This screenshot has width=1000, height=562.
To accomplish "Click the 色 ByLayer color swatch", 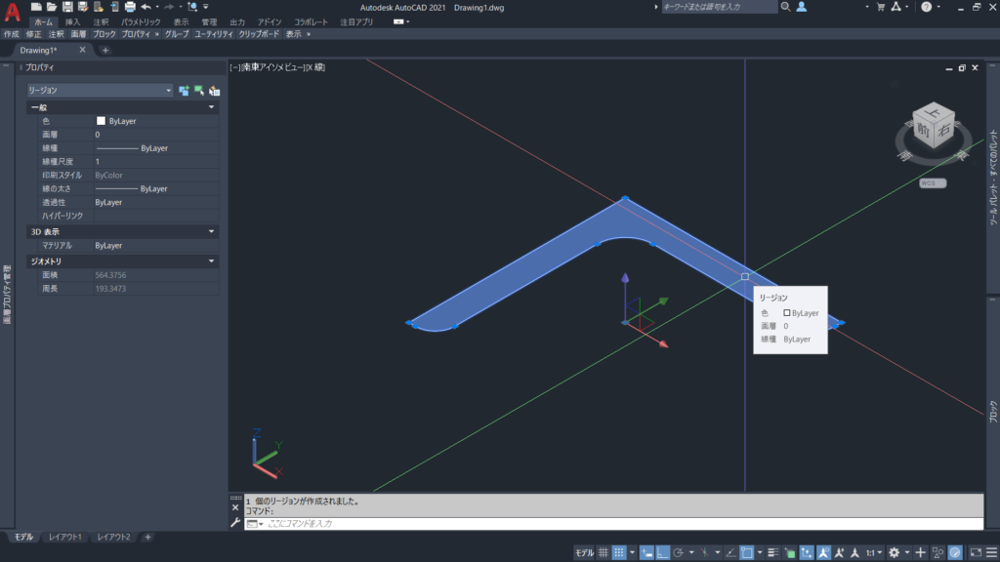I will pos(101,121).
